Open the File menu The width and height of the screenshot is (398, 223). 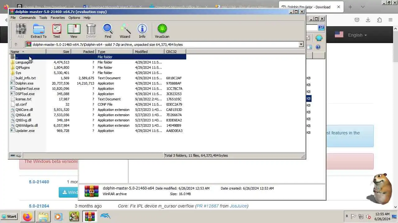(x=13, y=18)
